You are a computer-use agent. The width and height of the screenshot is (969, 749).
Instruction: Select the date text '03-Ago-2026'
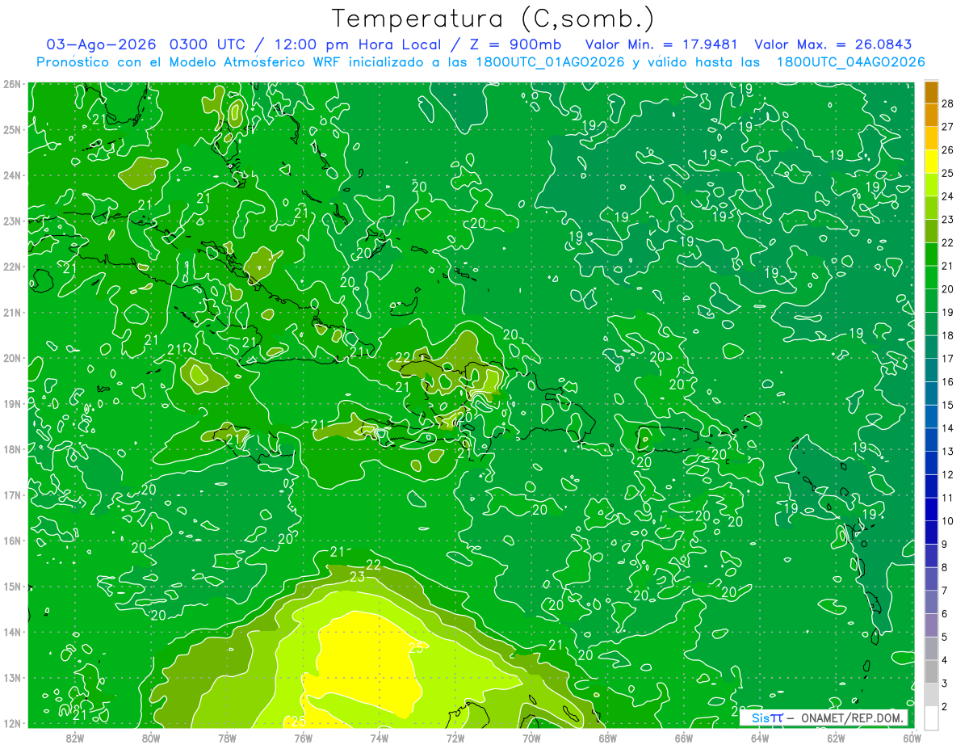click(x=101, y=44)
